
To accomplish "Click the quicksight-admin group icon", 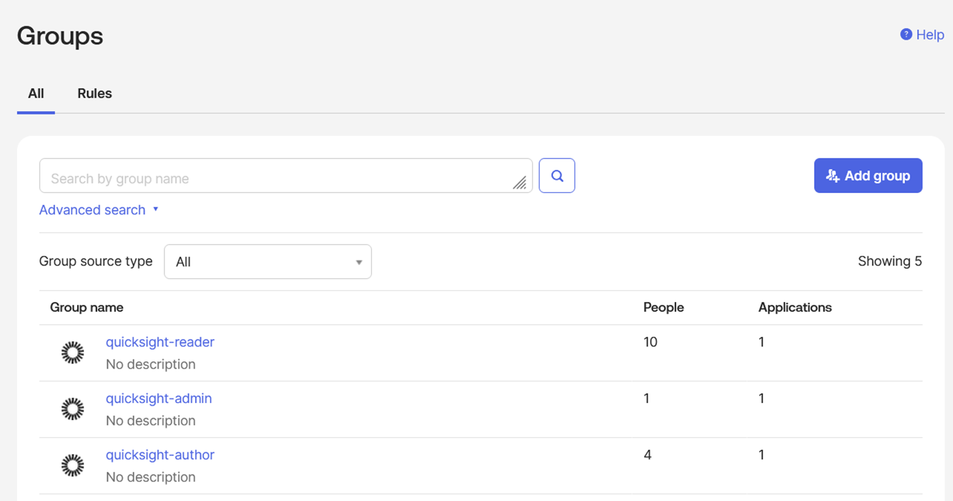I will (72, 409).
